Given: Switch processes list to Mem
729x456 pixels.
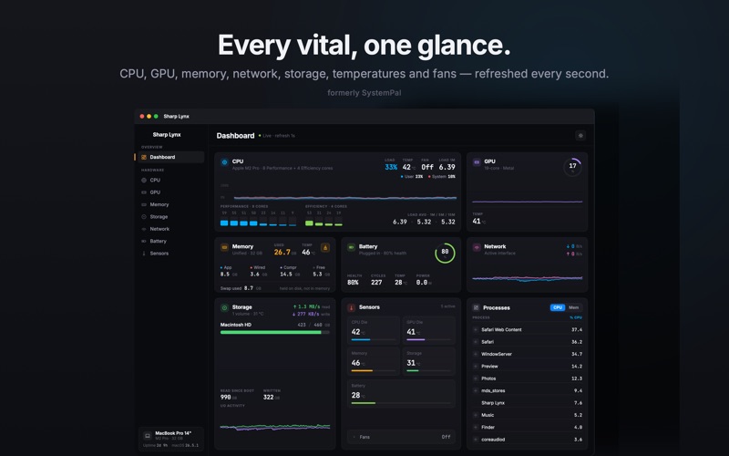Looking at the screenshot, I should click(x=574, y=307).
